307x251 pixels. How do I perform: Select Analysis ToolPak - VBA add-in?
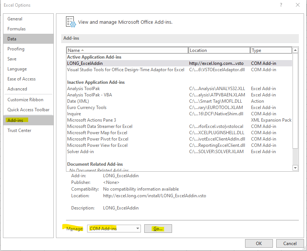click(179, 95)
